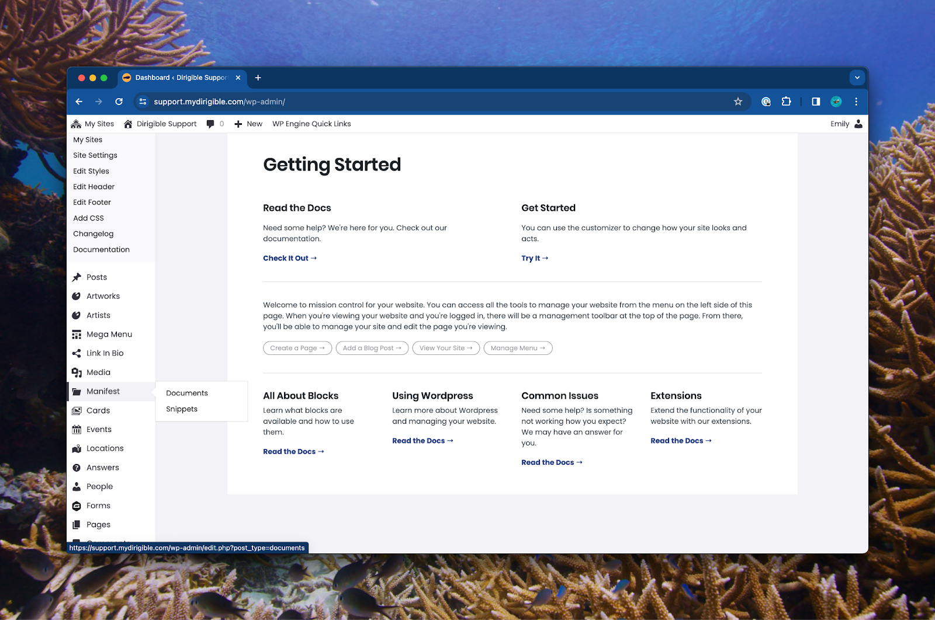
Task: Close the Dashboard browser tab
Action: point(238,78)
